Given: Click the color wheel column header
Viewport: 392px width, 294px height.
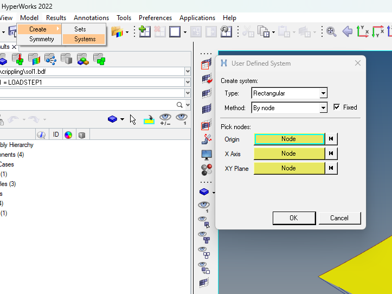Looking at the screenshot, I should 68,135.
